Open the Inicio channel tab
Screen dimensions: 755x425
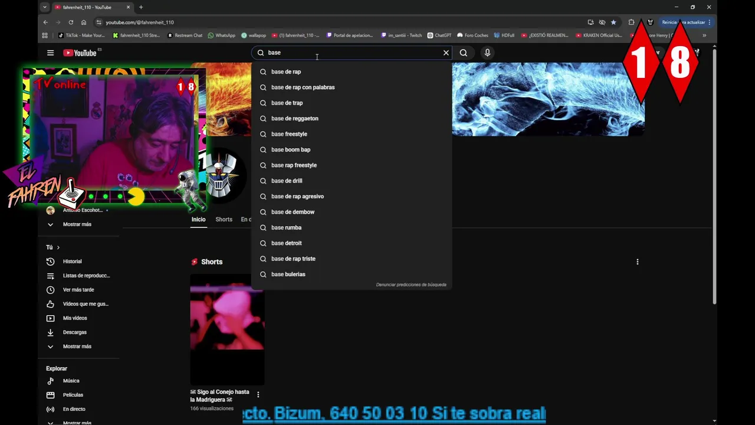[198, 220]
